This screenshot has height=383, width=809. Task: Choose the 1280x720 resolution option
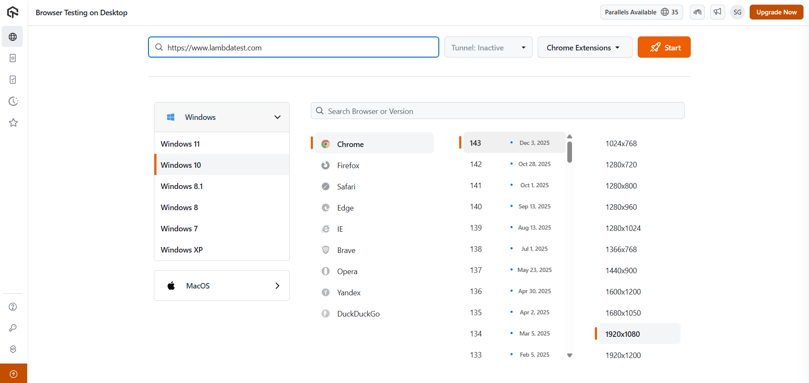click(x=621, y=164)
